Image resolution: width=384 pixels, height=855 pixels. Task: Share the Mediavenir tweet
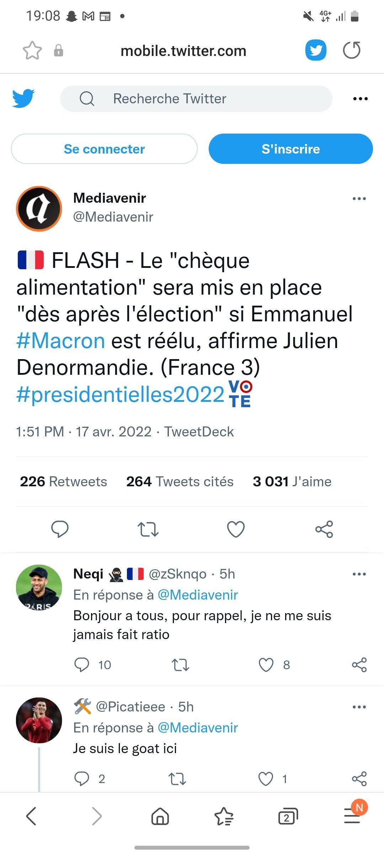click(324, 529)
